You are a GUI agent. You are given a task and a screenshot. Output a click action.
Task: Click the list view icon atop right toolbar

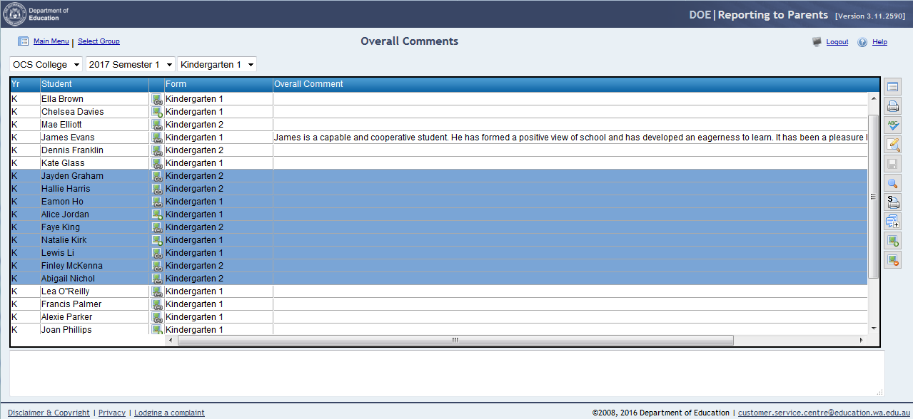click(892, 88)
